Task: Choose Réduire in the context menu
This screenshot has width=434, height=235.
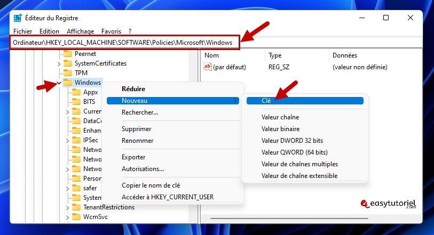Action: tap(173, 89)
